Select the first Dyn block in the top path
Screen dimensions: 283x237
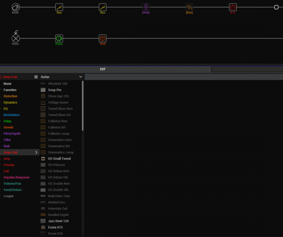[59, 7]
